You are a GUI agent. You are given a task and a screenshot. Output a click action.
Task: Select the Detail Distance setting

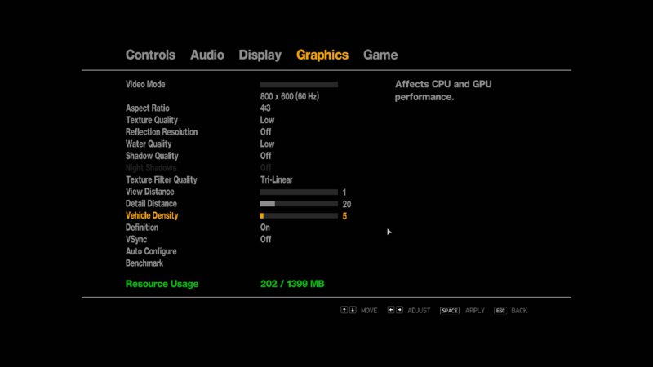point(151,204)
